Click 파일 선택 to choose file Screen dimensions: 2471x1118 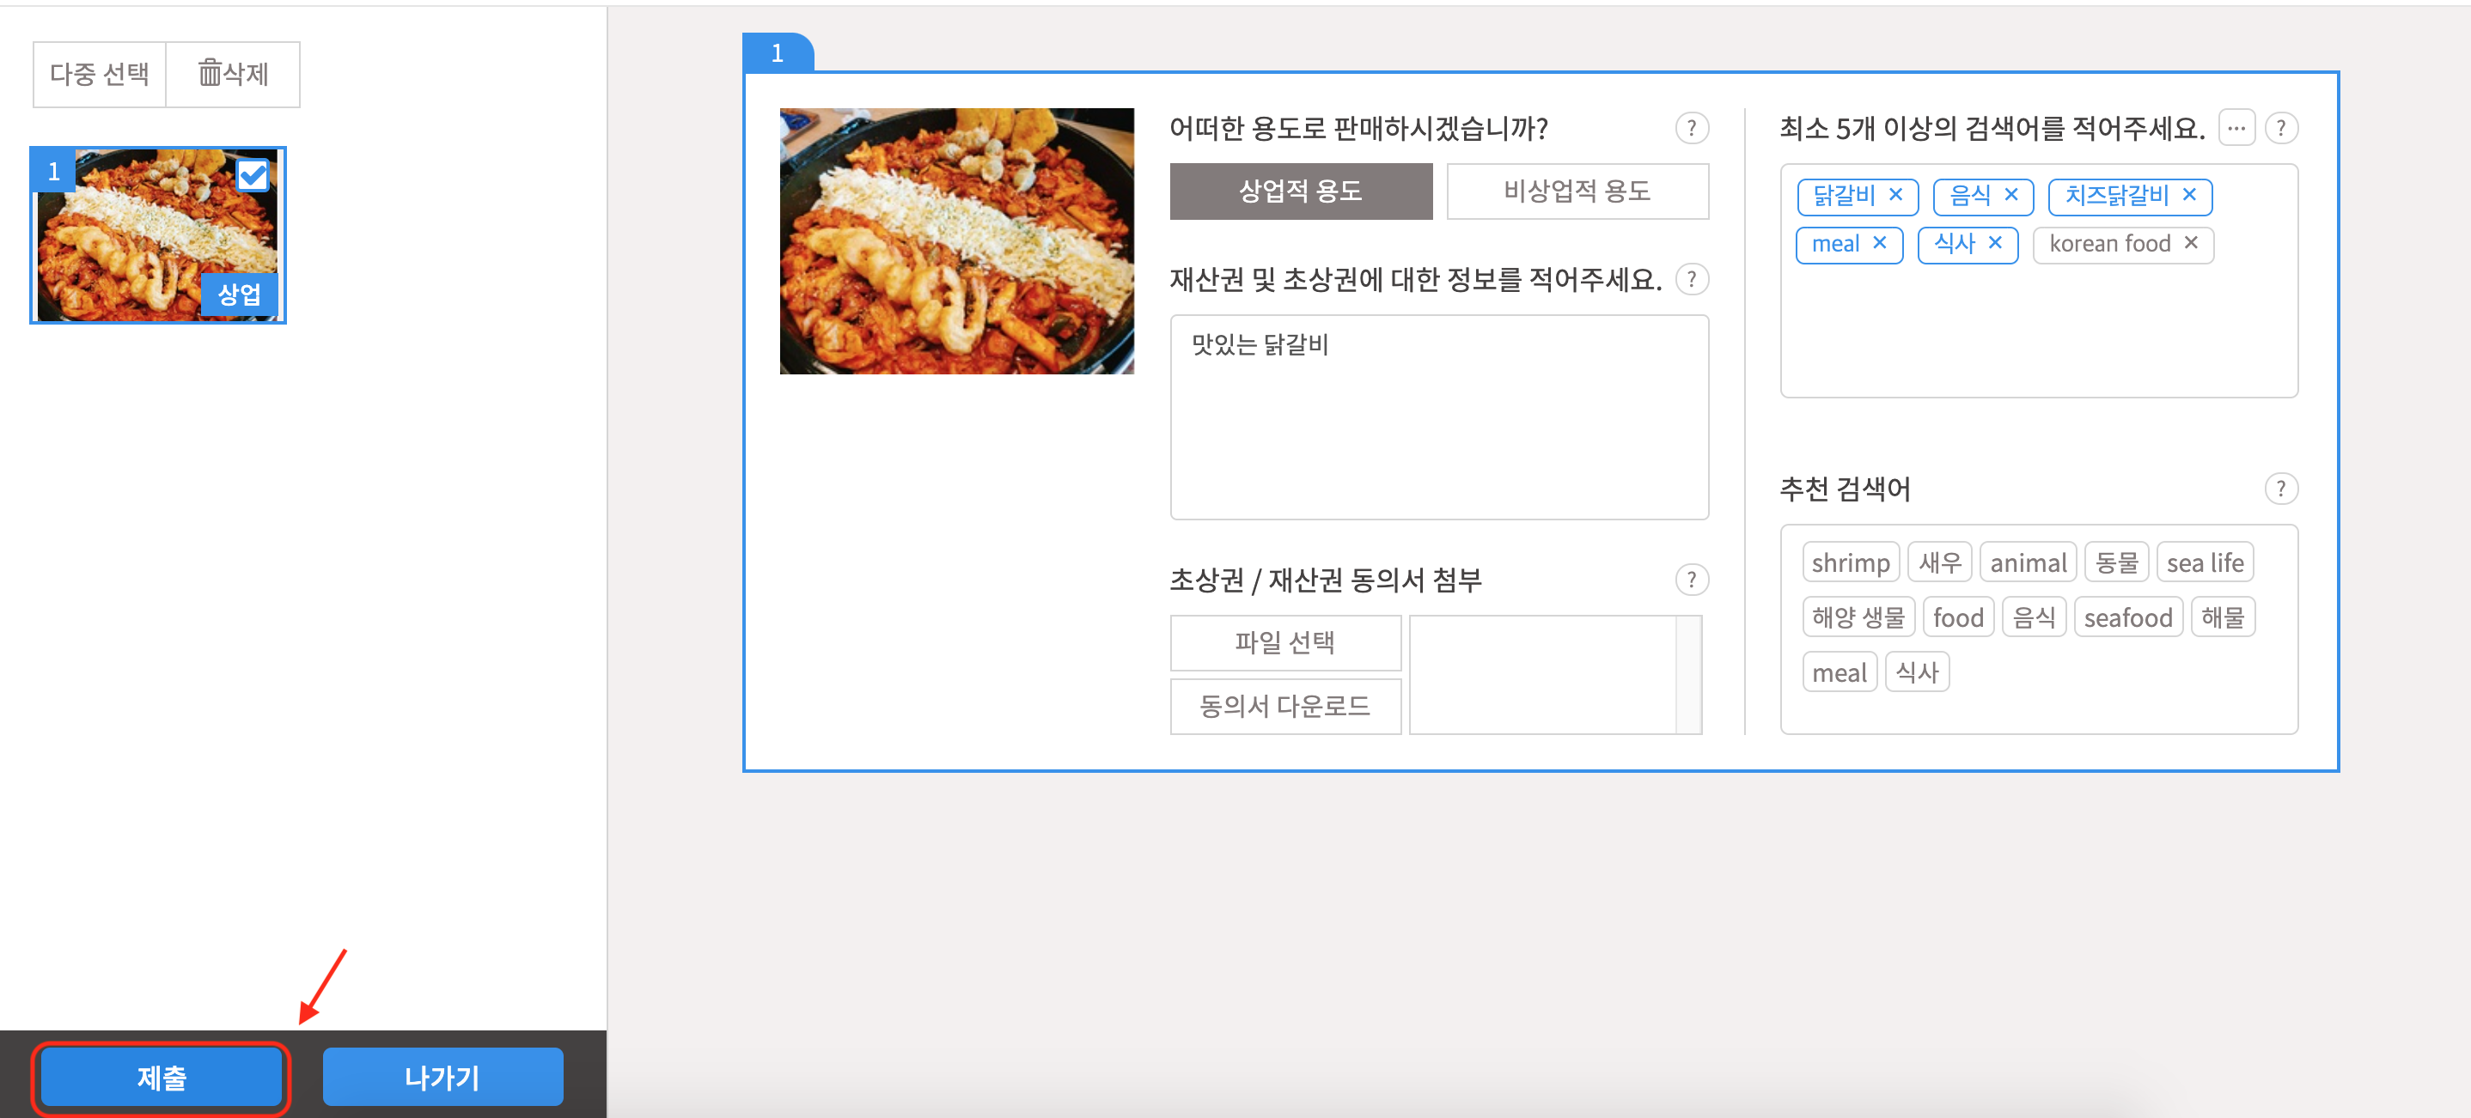tap(1284, 642)
